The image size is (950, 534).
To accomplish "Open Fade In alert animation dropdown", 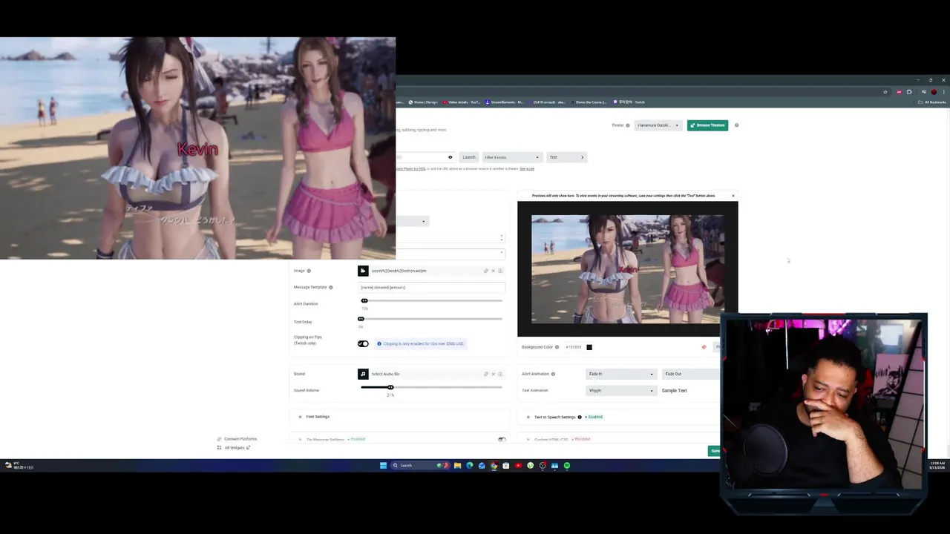I will click(x=620, y=374).
